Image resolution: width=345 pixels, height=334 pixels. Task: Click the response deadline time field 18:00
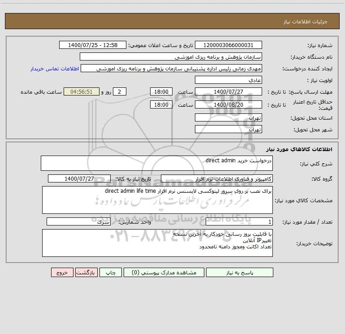pyautogui.click(x=161, y=91)
